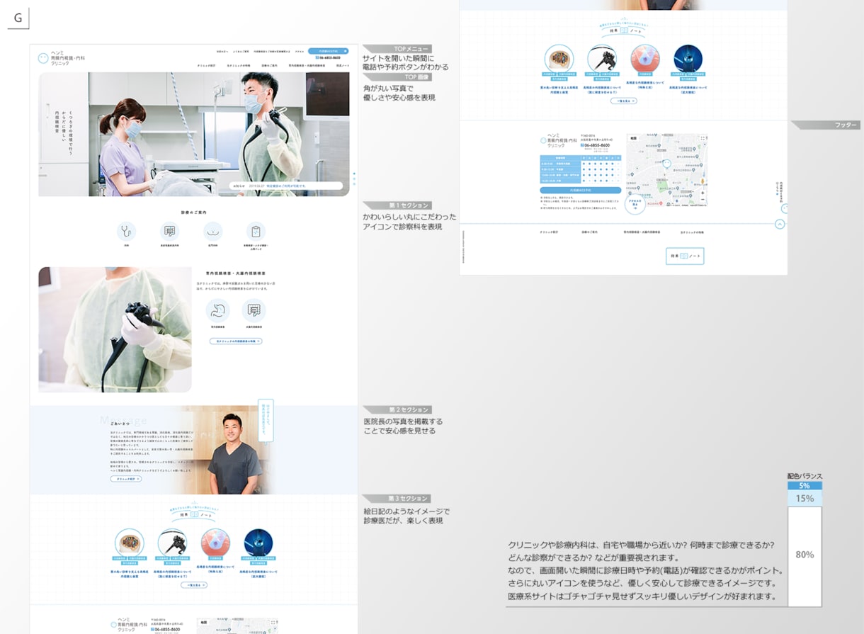Click the 15% light blue color swatch
Image resolution: width=864 pixels, height=634 pixels.
pyautogui.click(x=805, y=499)
